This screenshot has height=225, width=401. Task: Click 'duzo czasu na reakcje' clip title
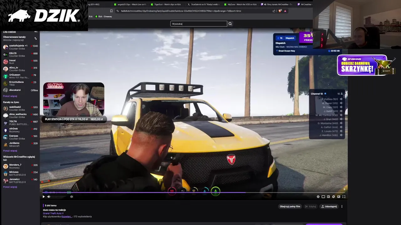55,210
